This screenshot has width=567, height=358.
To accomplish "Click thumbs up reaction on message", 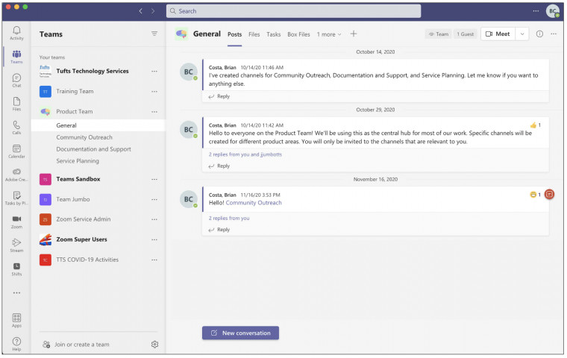I will [x=533, y=125].
